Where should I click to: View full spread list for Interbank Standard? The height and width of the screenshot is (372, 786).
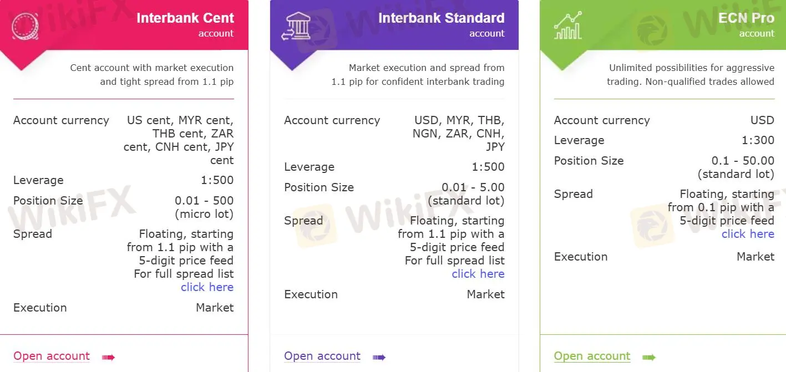coord(478,274)
